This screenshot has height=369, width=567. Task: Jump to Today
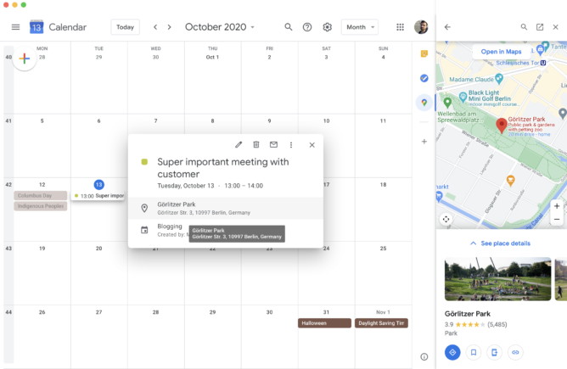point(125,27)
